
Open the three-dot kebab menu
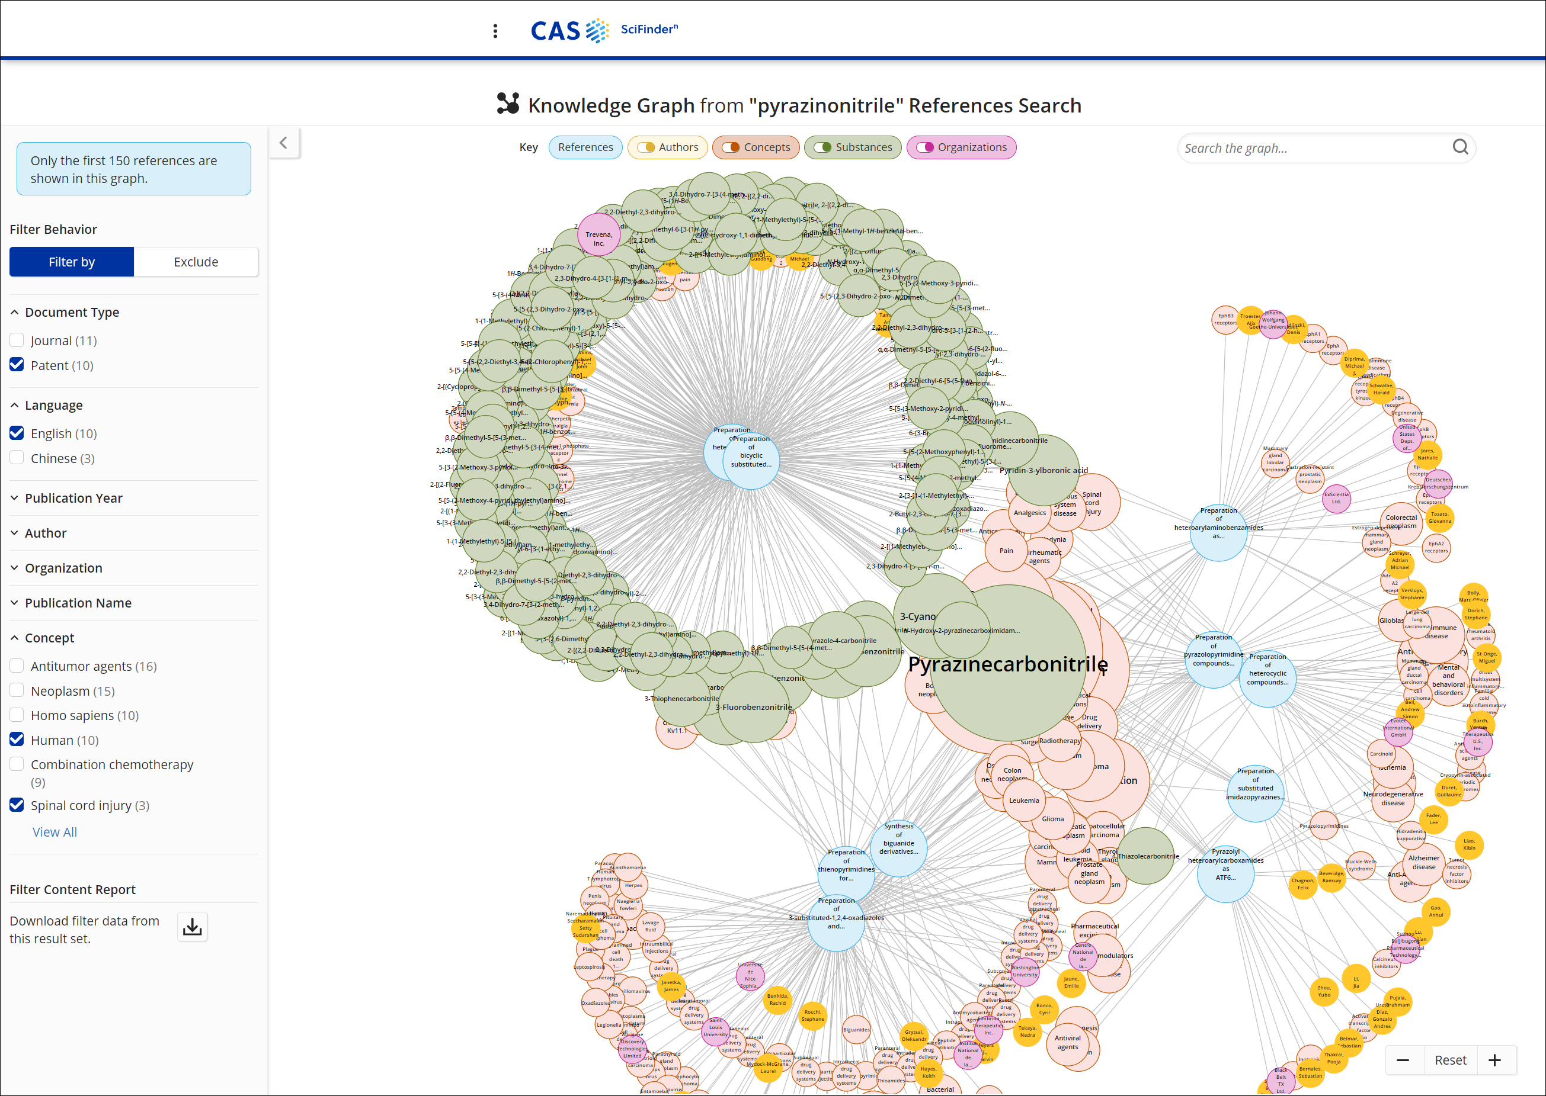[x=495, y=31]
